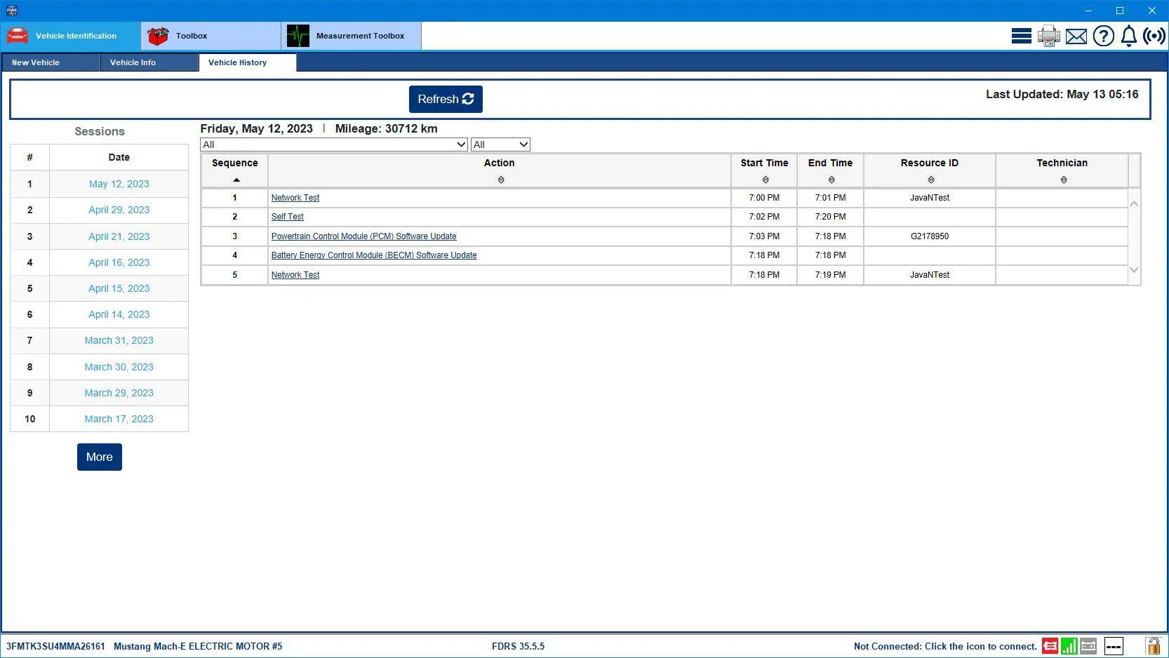1169x658 pixels.
Task: Click the 7:20 PM end time cell
Action: 831,217
